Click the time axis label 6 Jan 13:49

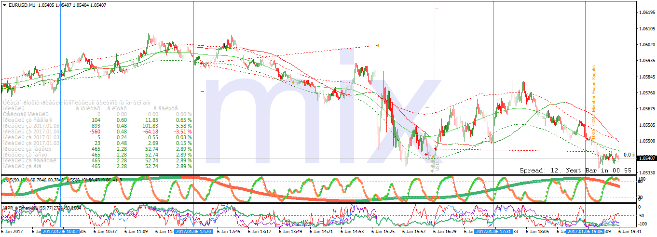(x=291, y=232)
